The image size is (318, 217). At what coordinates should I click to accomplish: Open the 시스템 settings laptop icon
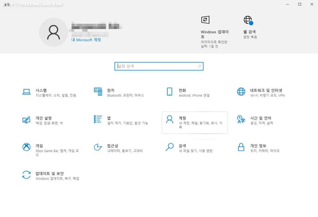coord(26,92)
